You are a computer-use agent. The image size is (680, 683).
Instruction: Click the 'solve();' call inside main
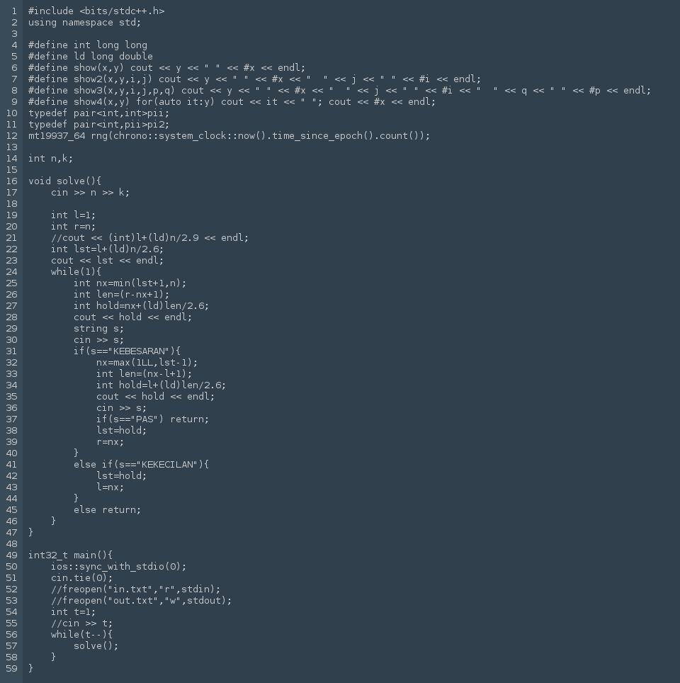pyautogui.click(x=96, y=645)
